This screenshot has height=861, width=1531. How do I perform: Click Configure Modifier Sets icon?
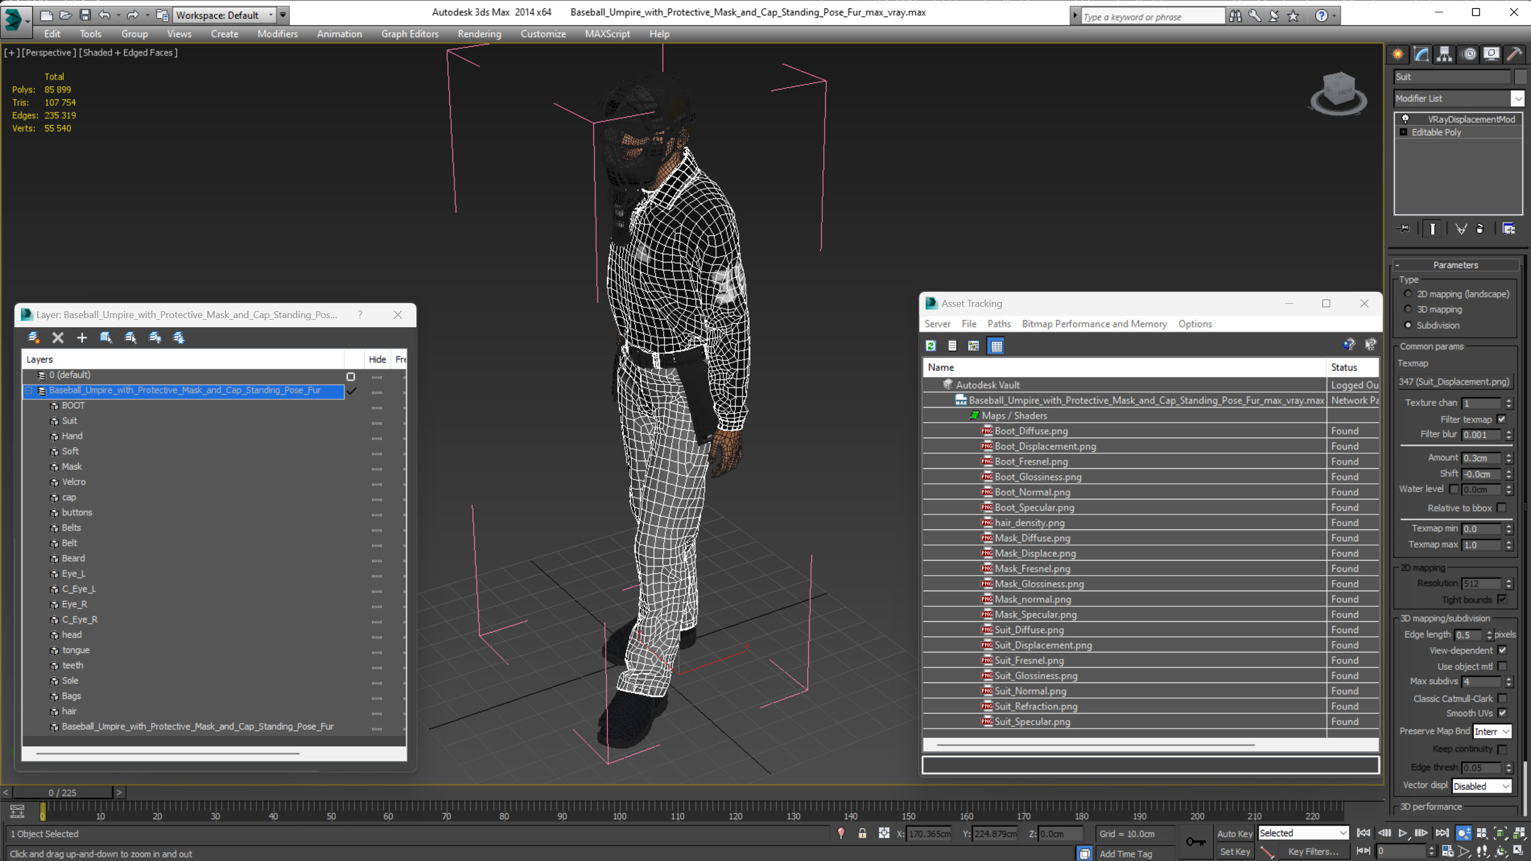[x=1508, y=228]
